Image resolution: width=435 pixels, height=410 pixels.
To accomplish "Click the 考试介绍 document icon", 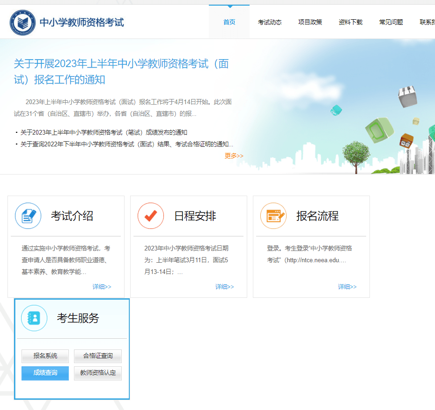I will click(28, 216).
